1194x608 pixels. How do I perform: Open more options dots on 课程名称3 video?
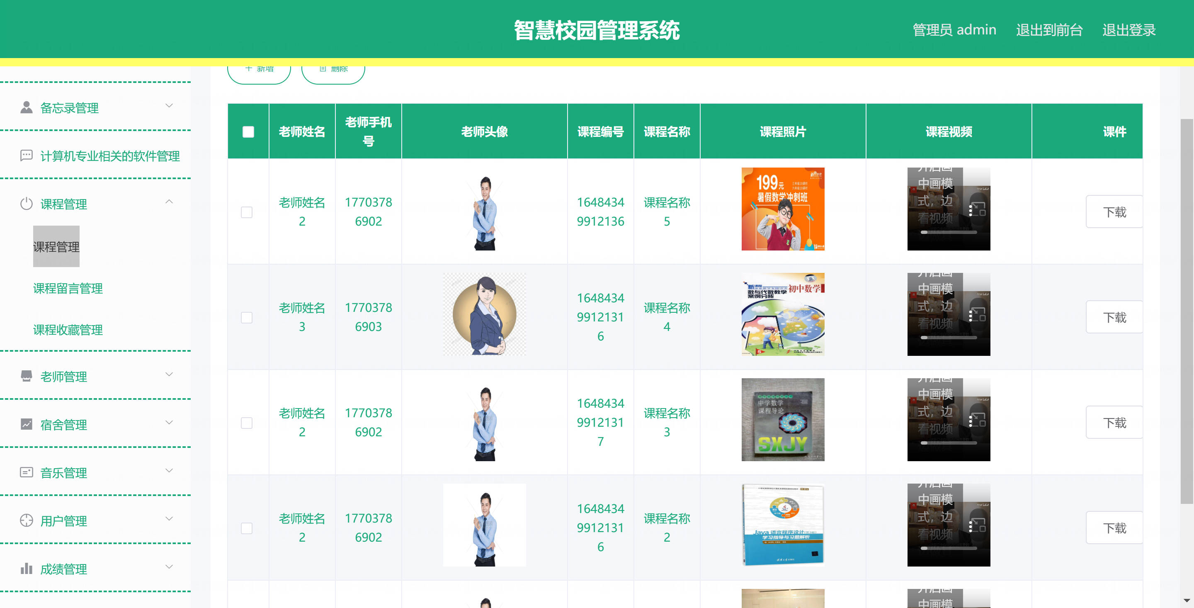[x=970, y=421]
